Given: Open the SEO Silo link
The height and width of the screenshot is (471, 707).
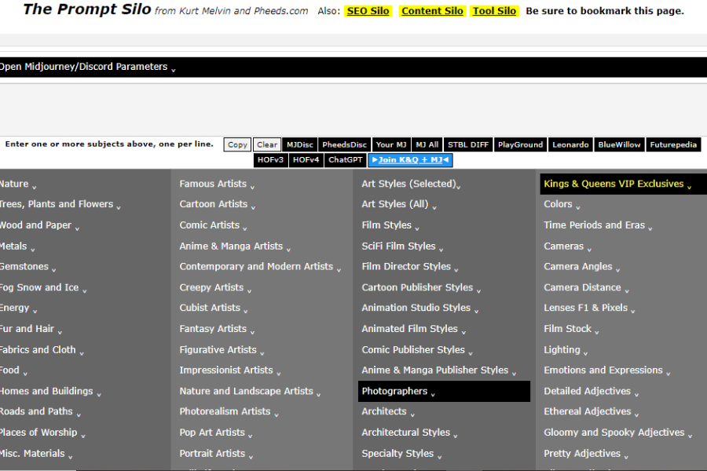Looking at the screenshot, I should point(368,11).
